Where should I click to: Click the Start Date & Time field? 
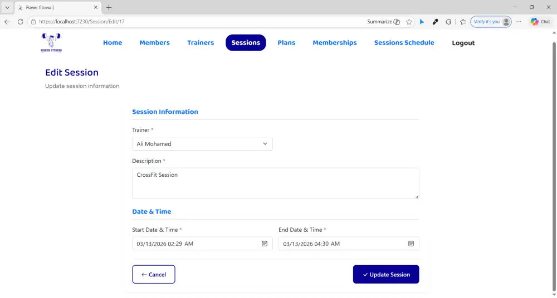(x=202, y=244)
